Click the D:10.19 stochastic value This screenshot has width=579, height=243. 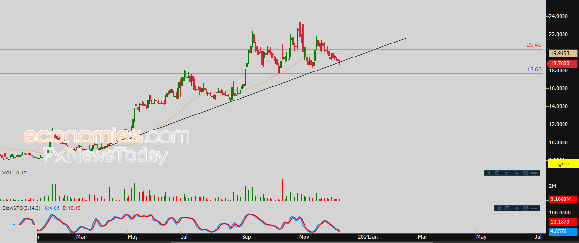coord(72,208)
